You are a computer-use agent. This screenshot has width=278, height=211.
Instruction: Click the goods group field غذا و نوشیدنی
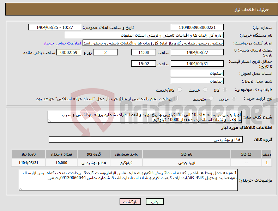(x=146, y=139)
